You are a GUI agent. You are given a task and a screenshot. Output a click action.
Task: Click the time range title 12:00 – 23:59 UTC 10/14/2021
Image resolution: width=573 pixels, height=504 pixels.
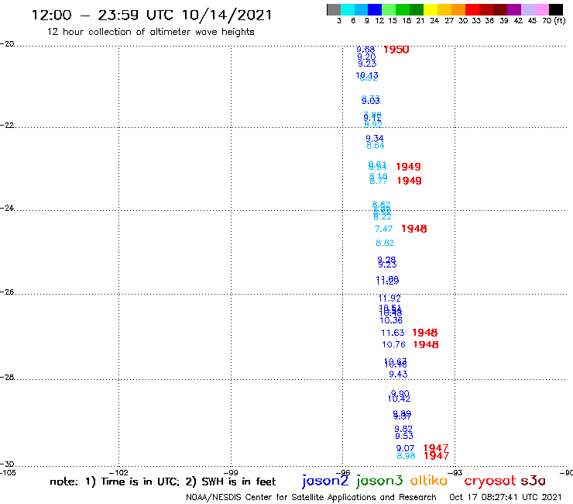(152, 15)
